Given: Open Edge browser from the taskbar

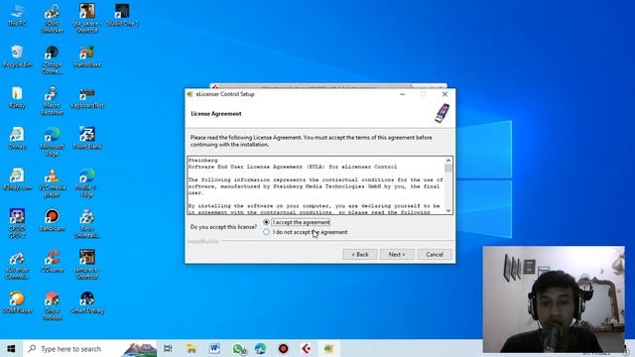Looking at the screenshot, I should [260, 348].
